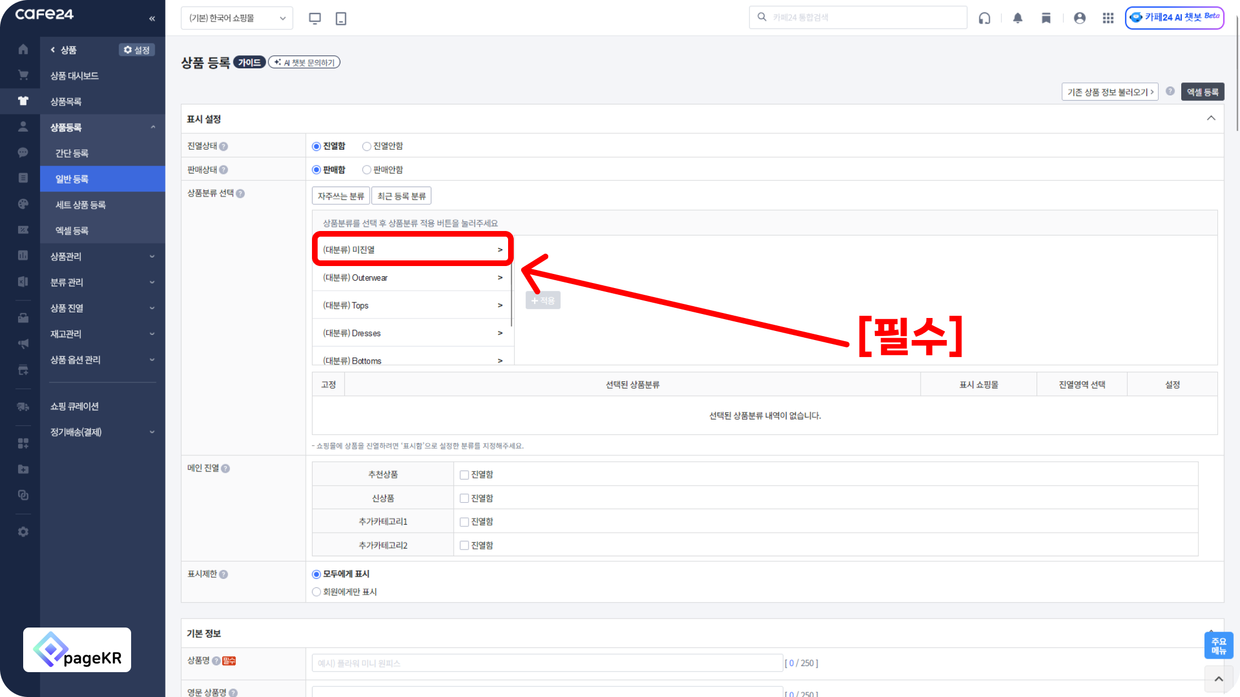Click the notification bell icon
Screen dimensions: 1240x697
pyautogui.click(x=1017, y=18)
